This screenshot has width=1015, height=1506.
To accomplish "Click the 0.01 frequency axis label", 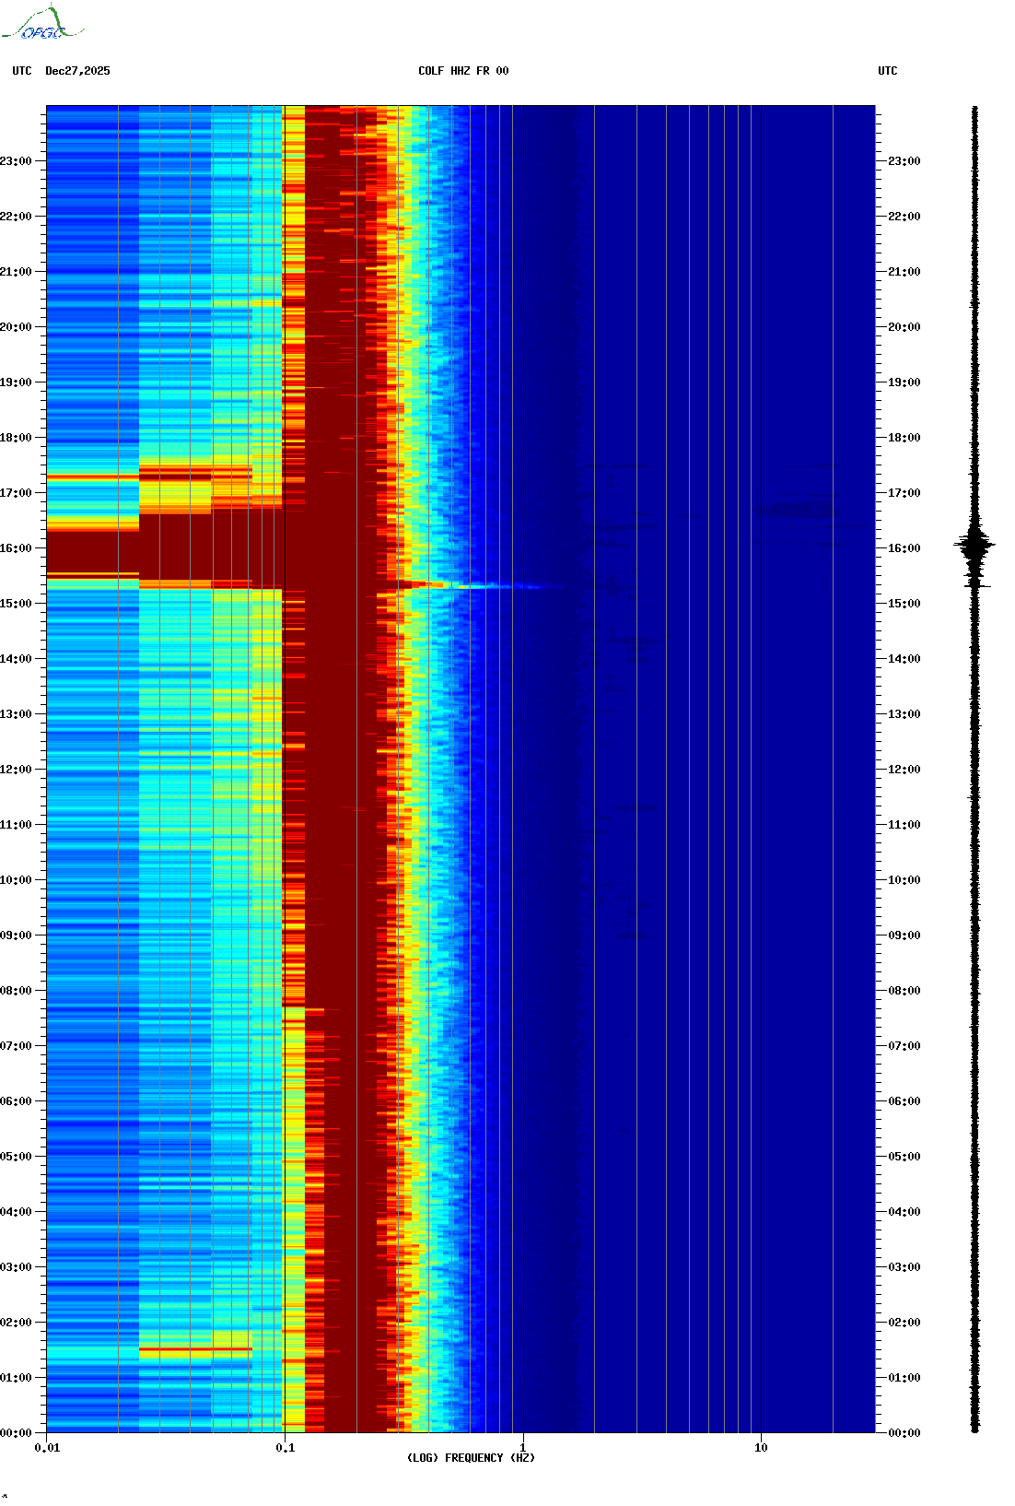I will pyautogui.click(x=47, y=1448).
